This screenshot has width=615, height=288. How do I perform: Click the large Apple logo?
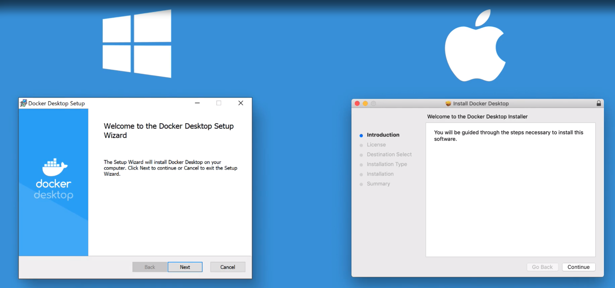click(x=475, y=45)
